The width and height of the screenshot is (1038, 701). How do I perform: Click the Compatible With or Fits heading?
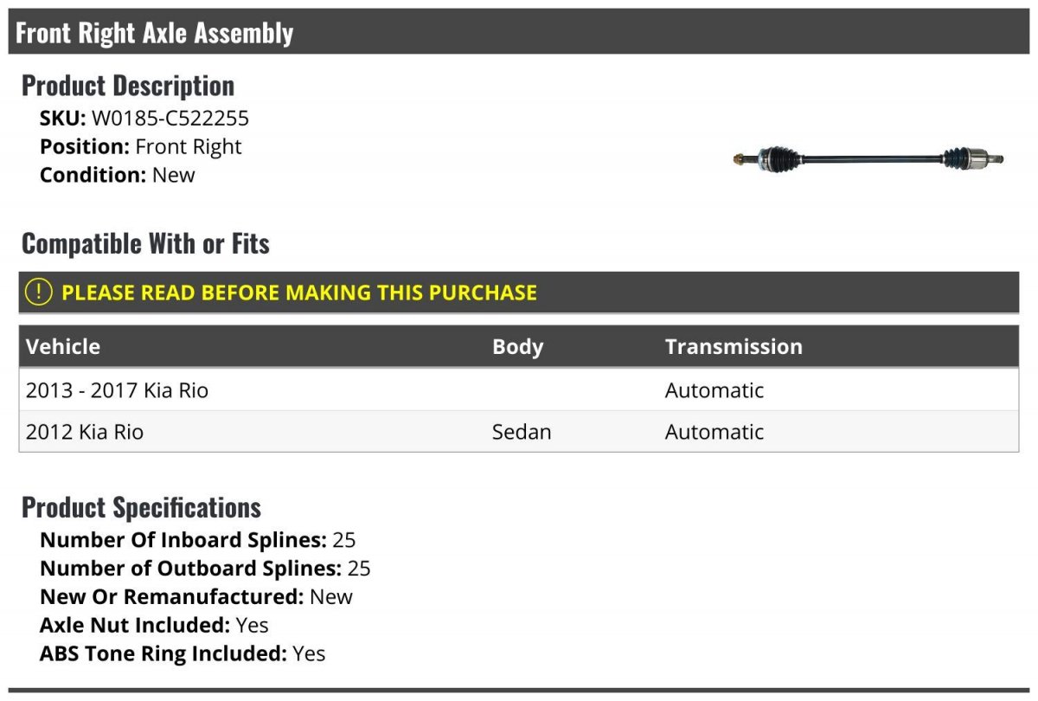click(x=145, y=244)
